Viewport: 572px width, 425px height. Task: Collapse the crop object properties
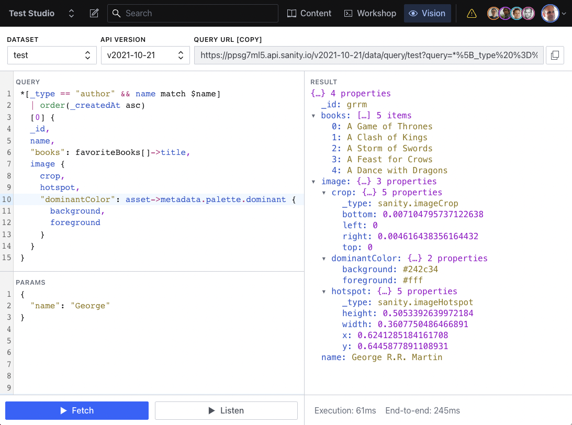(x=324, y=192)
